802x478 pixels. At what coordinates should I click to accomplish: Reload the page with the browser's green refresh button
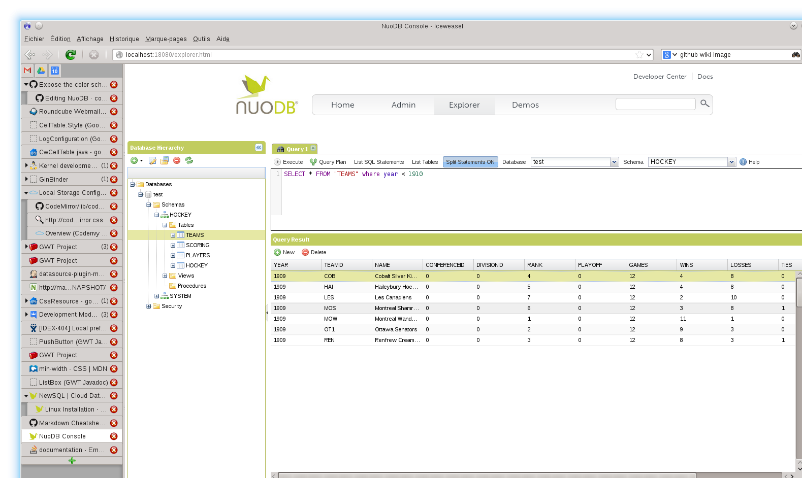71,55
